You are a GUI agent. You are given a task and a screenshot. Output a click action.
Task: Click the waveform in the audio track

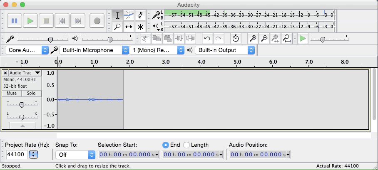point(90,99)
